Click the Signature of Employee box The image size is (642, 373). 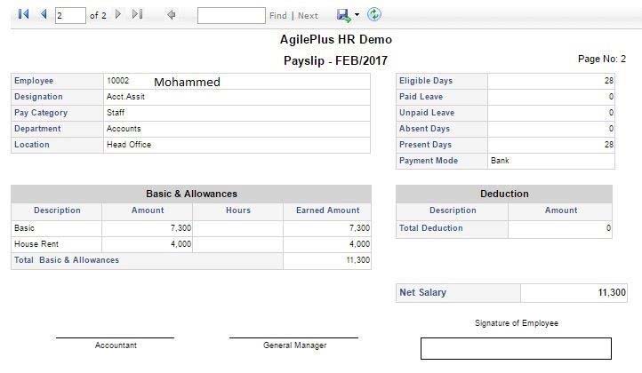coord(516,348)
